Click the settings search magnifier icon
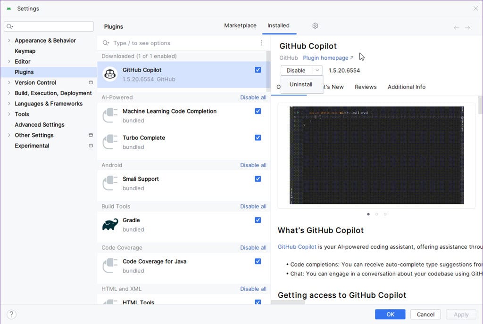This screenshot has width=483, height=324. [x=10, y=26]
